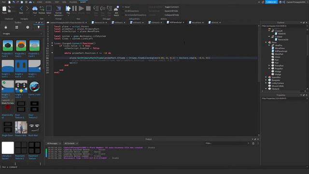Image resolution: width=309 pixels, height=174 pixels.
Task: Open the PLUGINS ribbon tab
Action: [x=73, y=2]
